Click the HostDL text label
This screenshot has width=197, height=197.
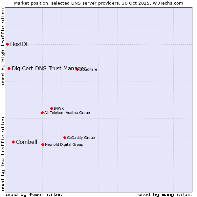19,44
